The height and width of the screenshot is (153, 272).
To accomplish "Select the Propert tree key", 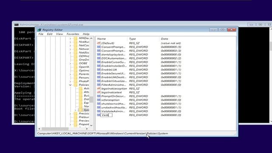I will click(x=84, y=124).
